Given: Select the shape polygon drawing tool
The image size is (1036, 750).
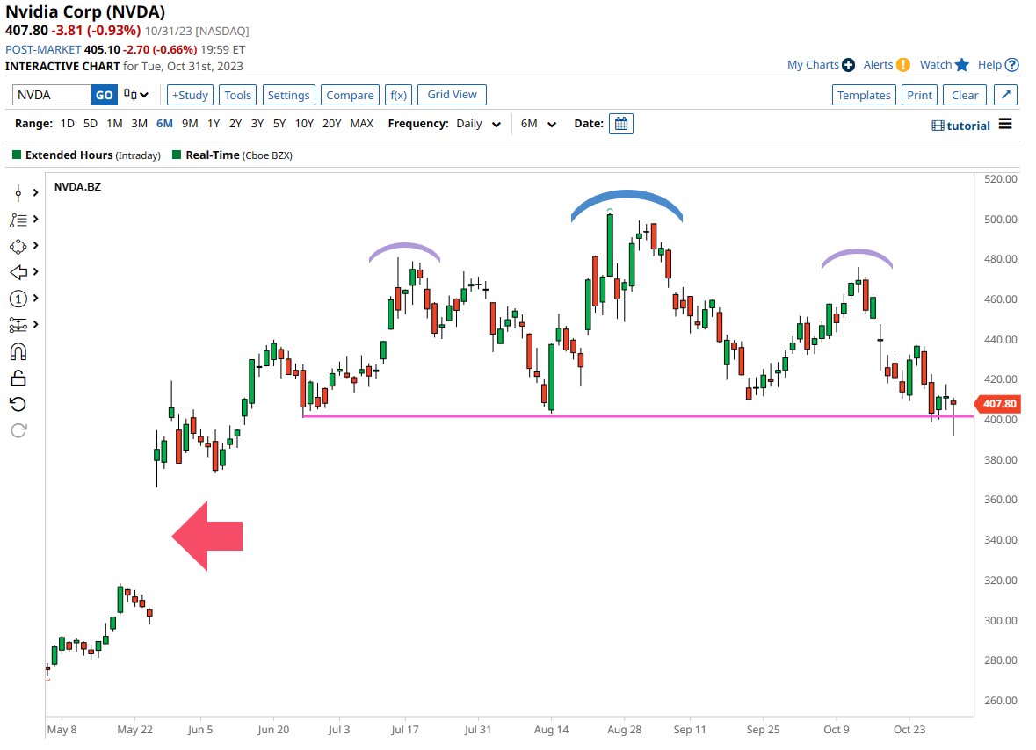Looking at the screenshot, I should coord(18,246).
